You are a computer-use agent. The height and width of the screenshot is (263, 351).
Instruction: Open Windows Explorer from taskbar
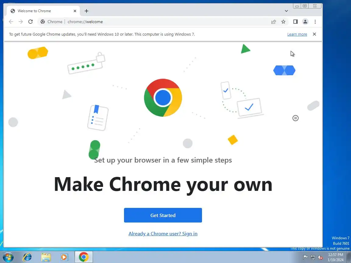46,257
